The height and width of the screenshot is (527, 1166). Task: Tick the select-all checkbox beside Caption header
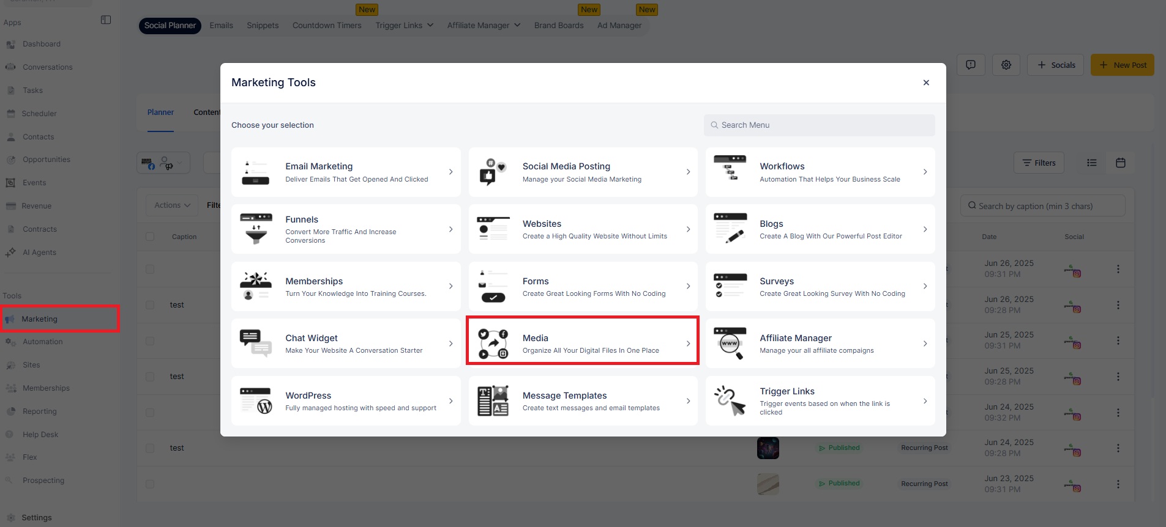150,237
